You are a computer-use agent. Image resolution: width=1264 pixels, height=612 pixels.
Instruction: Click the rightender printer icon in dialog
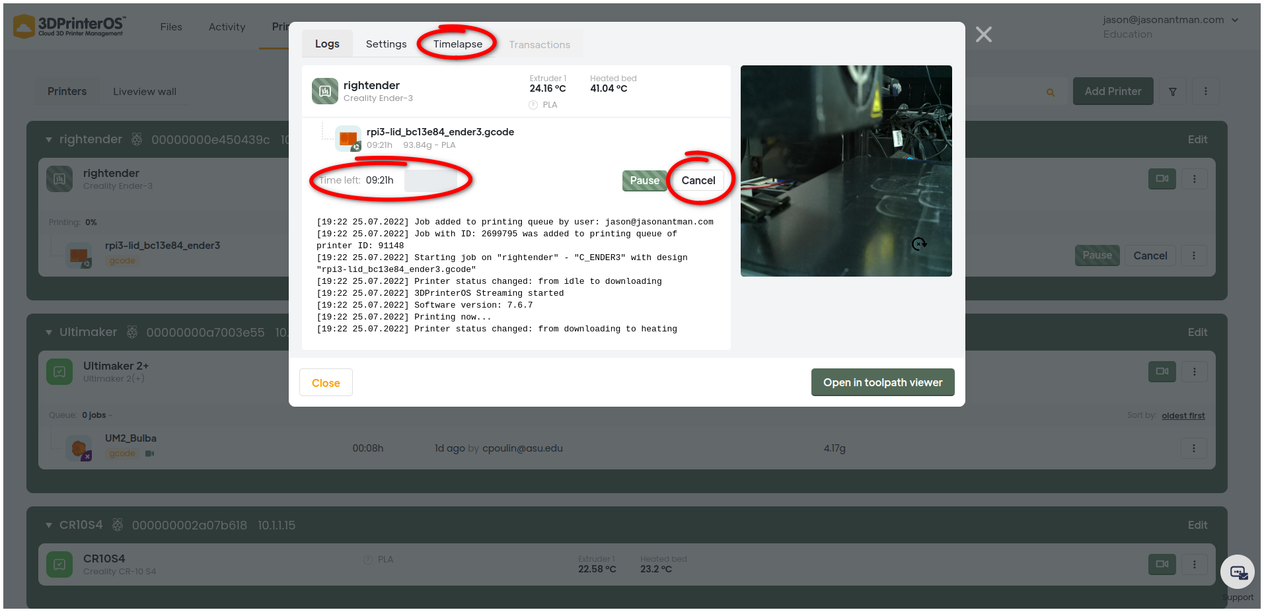325,91
